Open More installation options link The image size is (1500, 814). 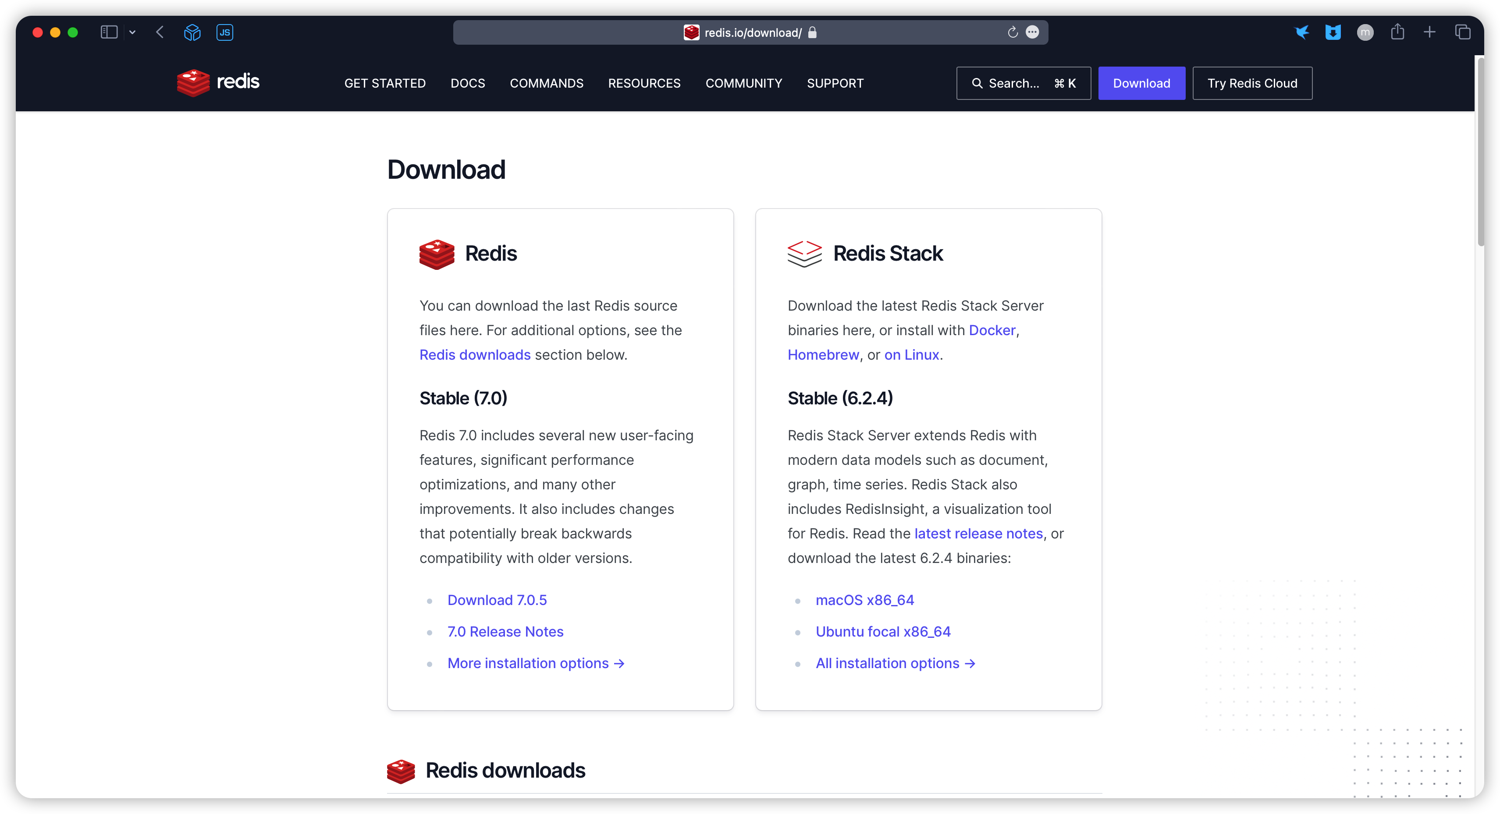(536, 663)
